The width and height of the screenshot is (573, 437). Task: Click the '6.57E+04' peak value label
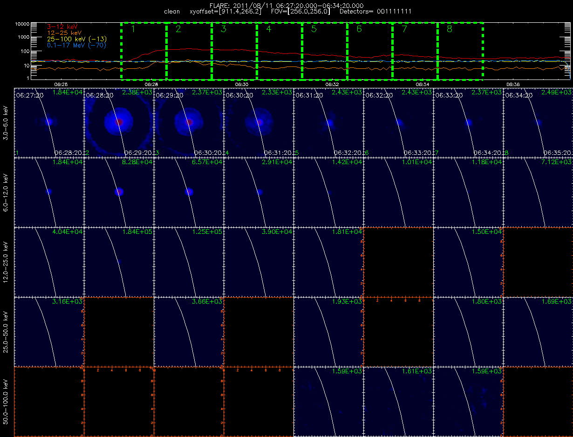pyautogui.click(x=207, y=162)
